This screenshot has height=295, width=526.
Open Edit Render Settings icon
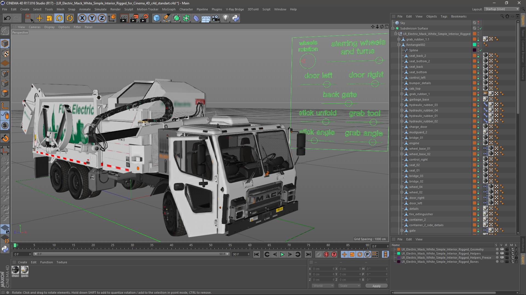(144, 18)
